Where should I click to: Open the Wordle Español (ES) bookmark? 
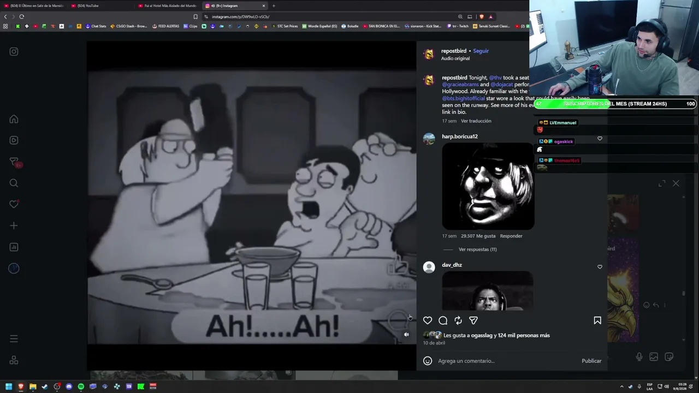[320, 26]
